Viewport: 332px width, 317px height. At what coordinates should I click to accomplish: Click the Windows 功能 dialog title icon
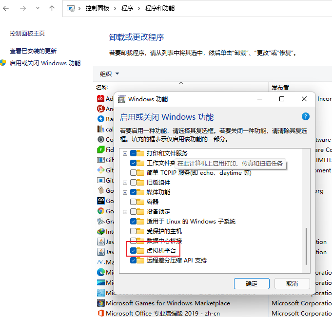122,99
